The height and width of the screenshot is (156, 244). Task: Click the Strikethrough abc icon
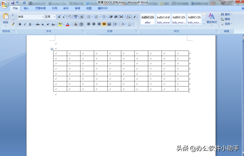click(x=37, y=24)
